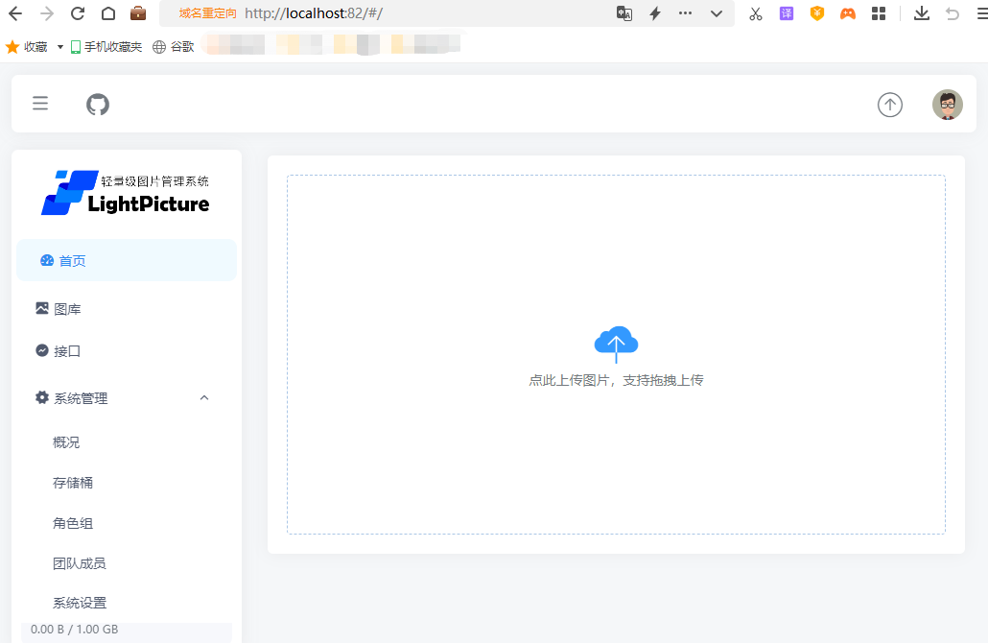Reload the page with browser refresh icon
The height and width of the screenshot is (643, 988).
pyautogui.click(x=78, y=13)
